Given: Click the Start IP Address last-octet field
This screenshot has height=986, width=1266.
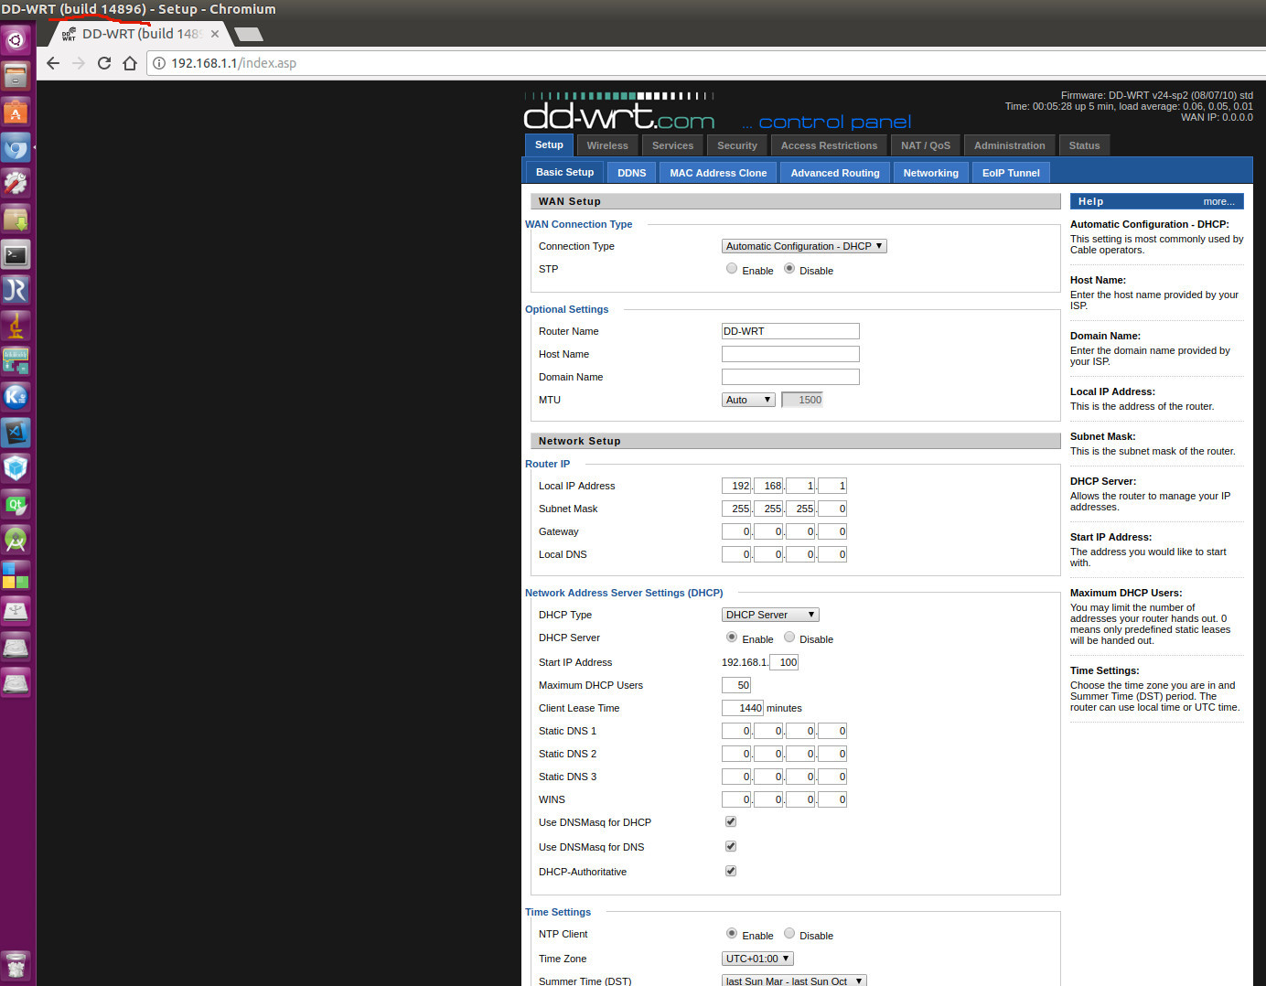Looking at the screenshot, I should (x=785, y=662).
